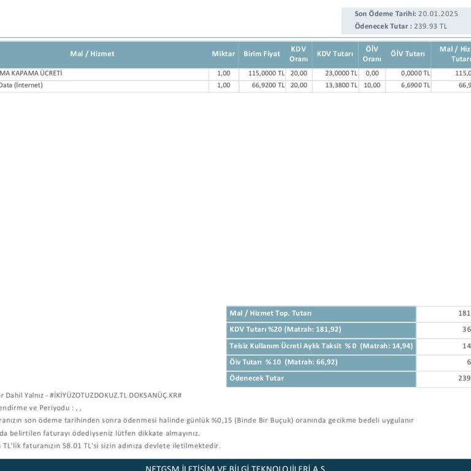Select the ÖİV Tutarı column header

pos(407,54)
